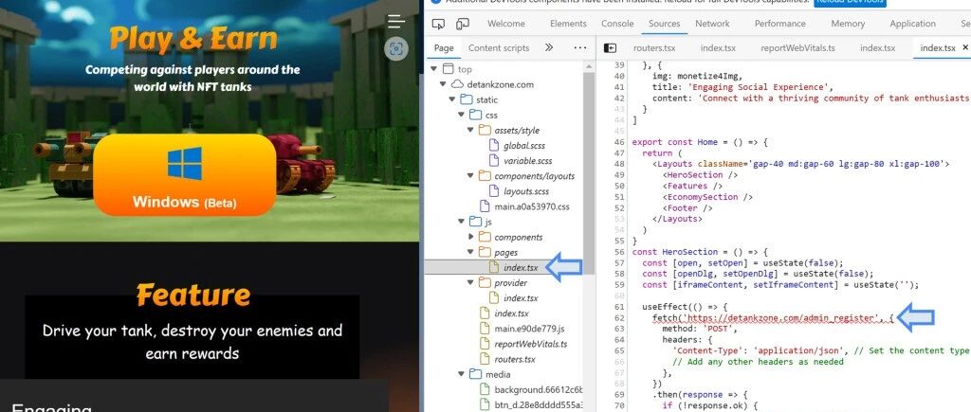The image size is (971, 412).
Task: Click the admin_register URL in the code
Action: coord(781,318)
